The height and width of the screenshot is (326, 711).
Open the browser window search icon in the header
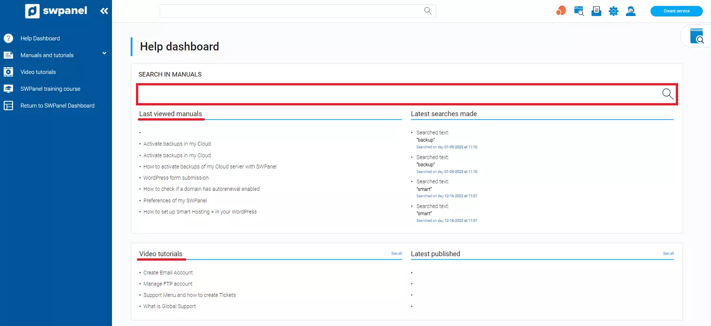tap(579, 11)
